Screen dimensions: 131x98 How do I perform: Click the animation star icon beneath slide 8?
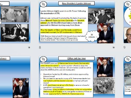pos(113,47)
